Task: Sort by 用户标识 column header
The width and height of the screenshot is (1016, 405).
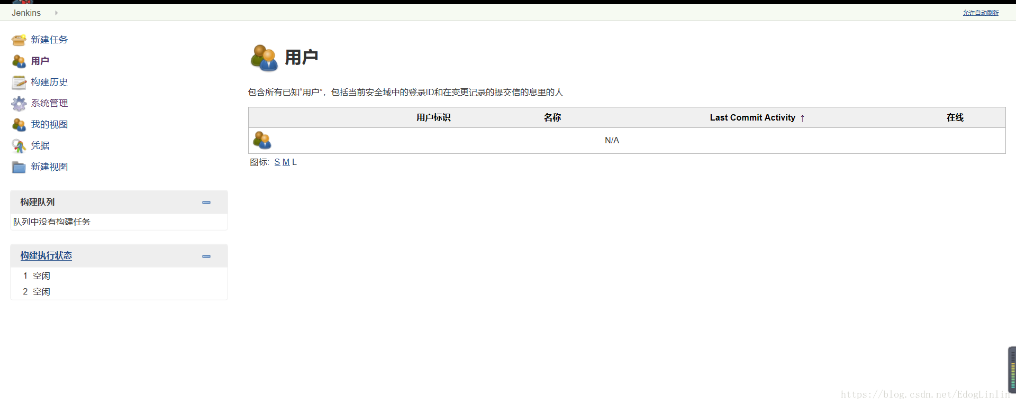Action: pos(433,117)
